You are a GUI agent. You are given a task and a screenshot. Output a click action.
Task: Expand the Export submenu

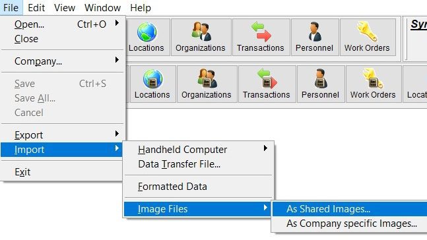point(63,135)
